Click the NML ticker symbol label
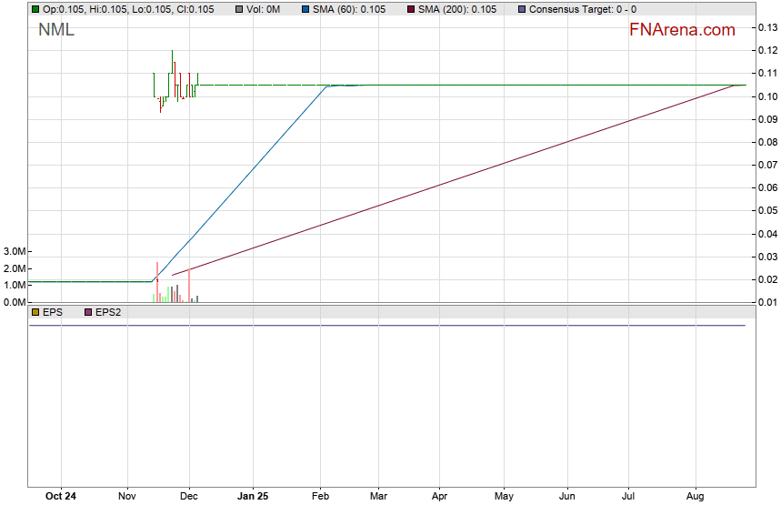Viewport: 781px width, 515px height. click(x=56, y=30)
